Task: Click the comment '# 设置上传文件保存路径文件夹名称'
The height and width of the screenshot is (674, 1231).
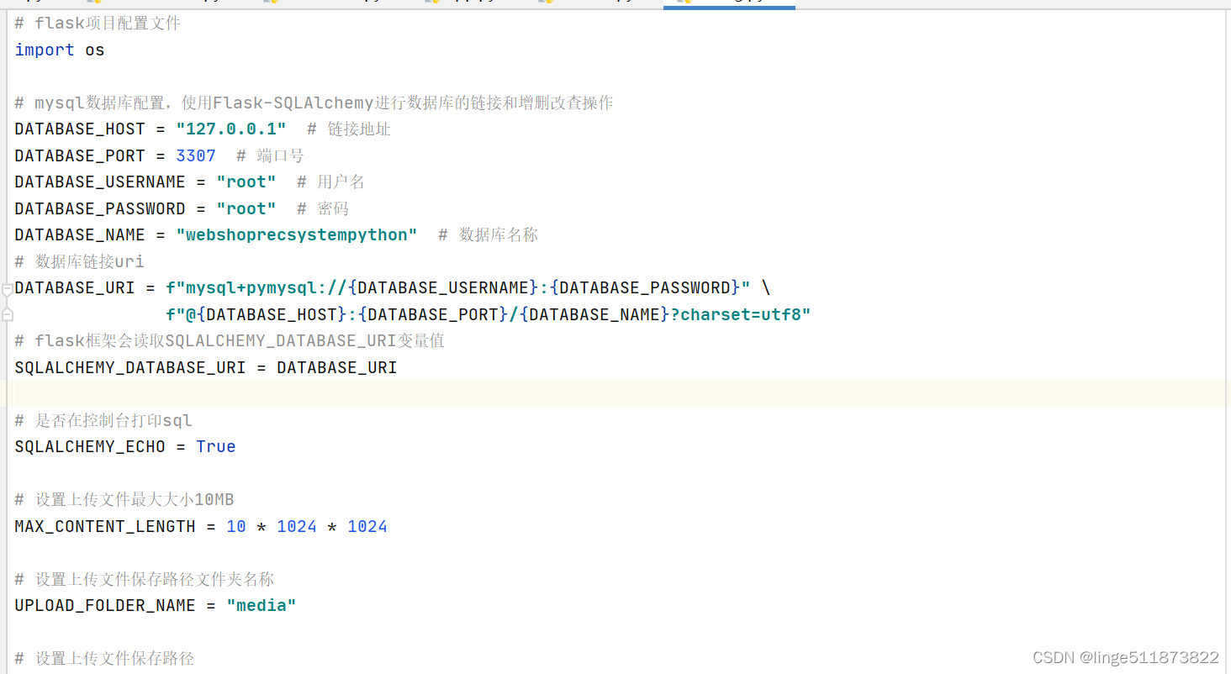Action: pyautogui.click(x=145, y=579)
